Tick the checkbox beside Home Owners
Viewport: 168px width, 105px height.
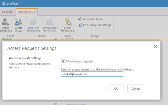point(62,104)
